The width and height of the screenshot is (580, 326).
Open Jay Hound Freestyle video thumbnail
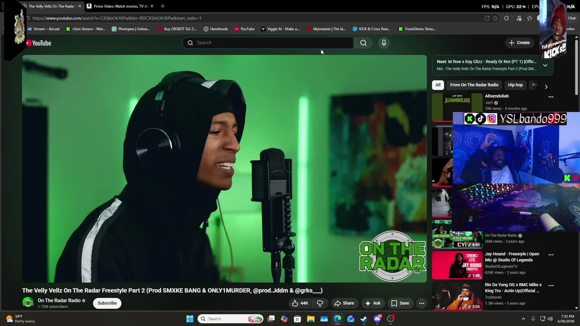457,265
